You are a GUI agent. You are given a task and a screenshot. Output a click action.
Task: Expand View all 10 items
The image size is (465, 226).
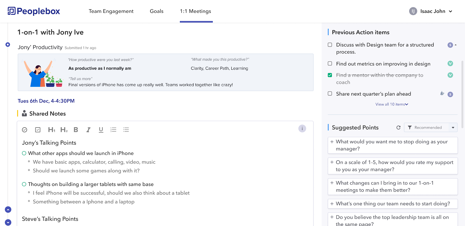pyautogui.click(x=391, y=104)
